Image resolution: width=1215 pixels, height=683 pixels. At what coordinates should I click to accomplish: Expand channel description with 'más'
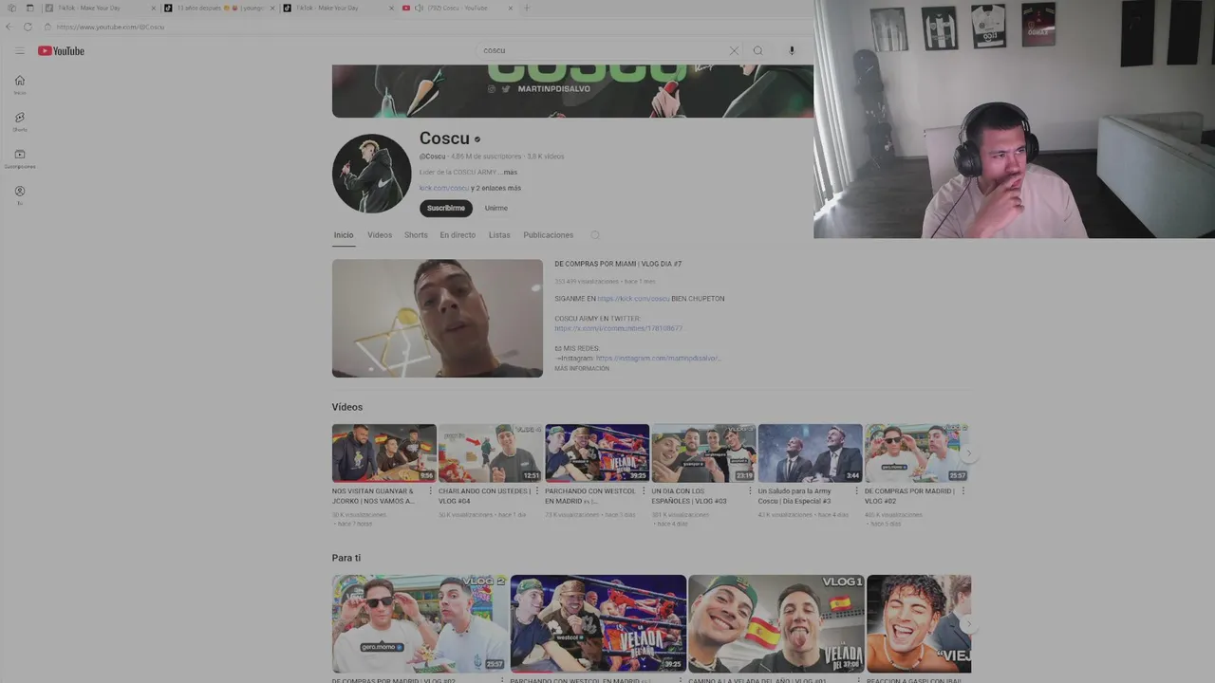click(510, 173)
